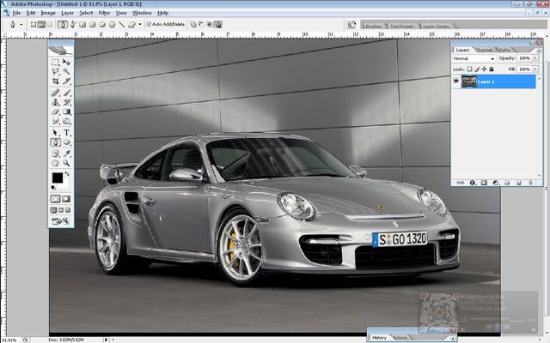Select the Gradient tool

tap(66, 111)
